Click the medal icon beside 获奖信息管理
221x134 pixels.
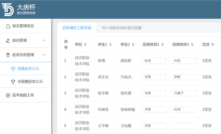click(x=8, y=55)
